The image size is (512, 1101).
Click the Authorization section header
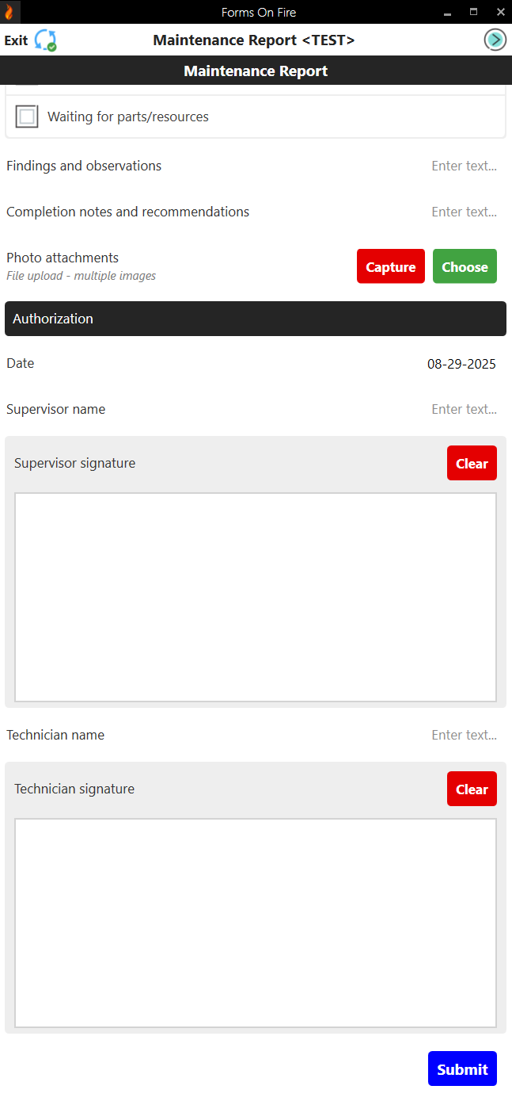click(255, 319)
